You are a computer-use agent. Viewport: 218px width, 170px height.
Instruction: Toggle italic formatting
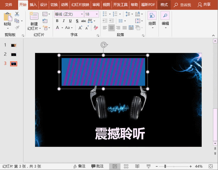click(x=64, y=21)
